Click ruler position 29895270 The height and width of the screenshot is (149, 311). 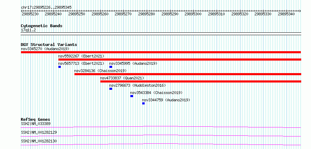coord(123,14)
